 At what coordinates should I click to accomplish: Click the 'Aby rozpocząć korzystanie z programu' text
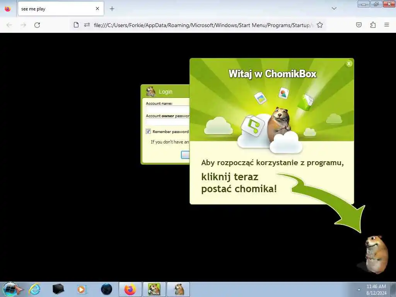tap(273, 163)
